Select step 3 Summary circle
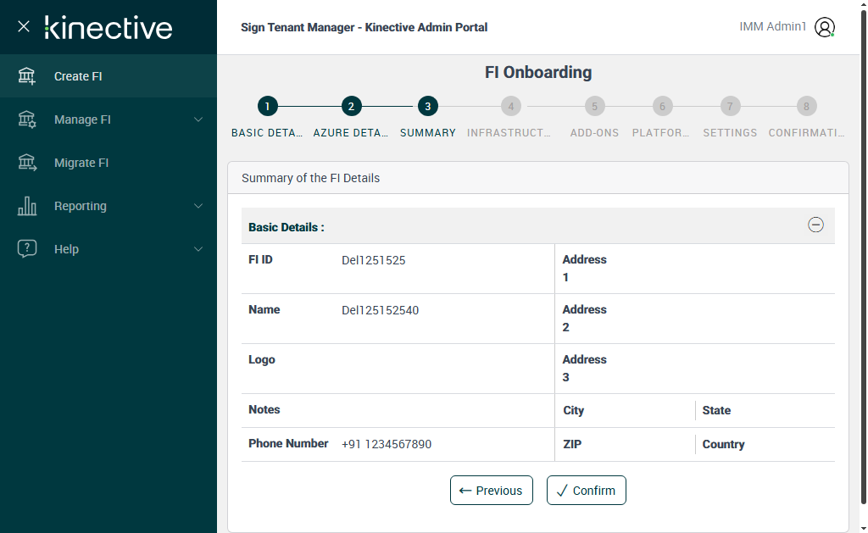Screen dimensions: 868x533 pyautogui.click(x=428, y=107)
